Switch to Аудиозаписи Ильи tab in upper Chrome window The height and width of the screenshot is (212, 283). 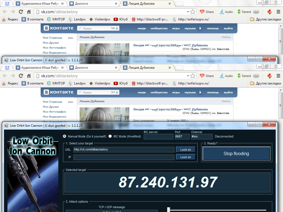pyautogui.click(x=40, y=4)
